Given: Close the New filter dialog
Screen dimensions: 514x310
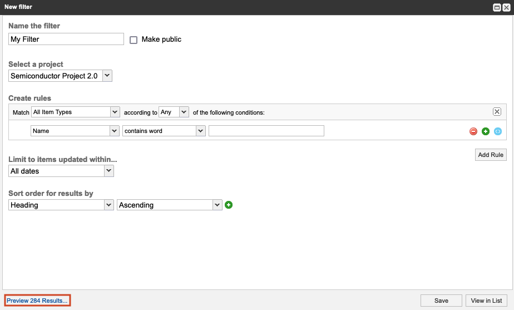Looking at the screenshot, I should 506,7.
